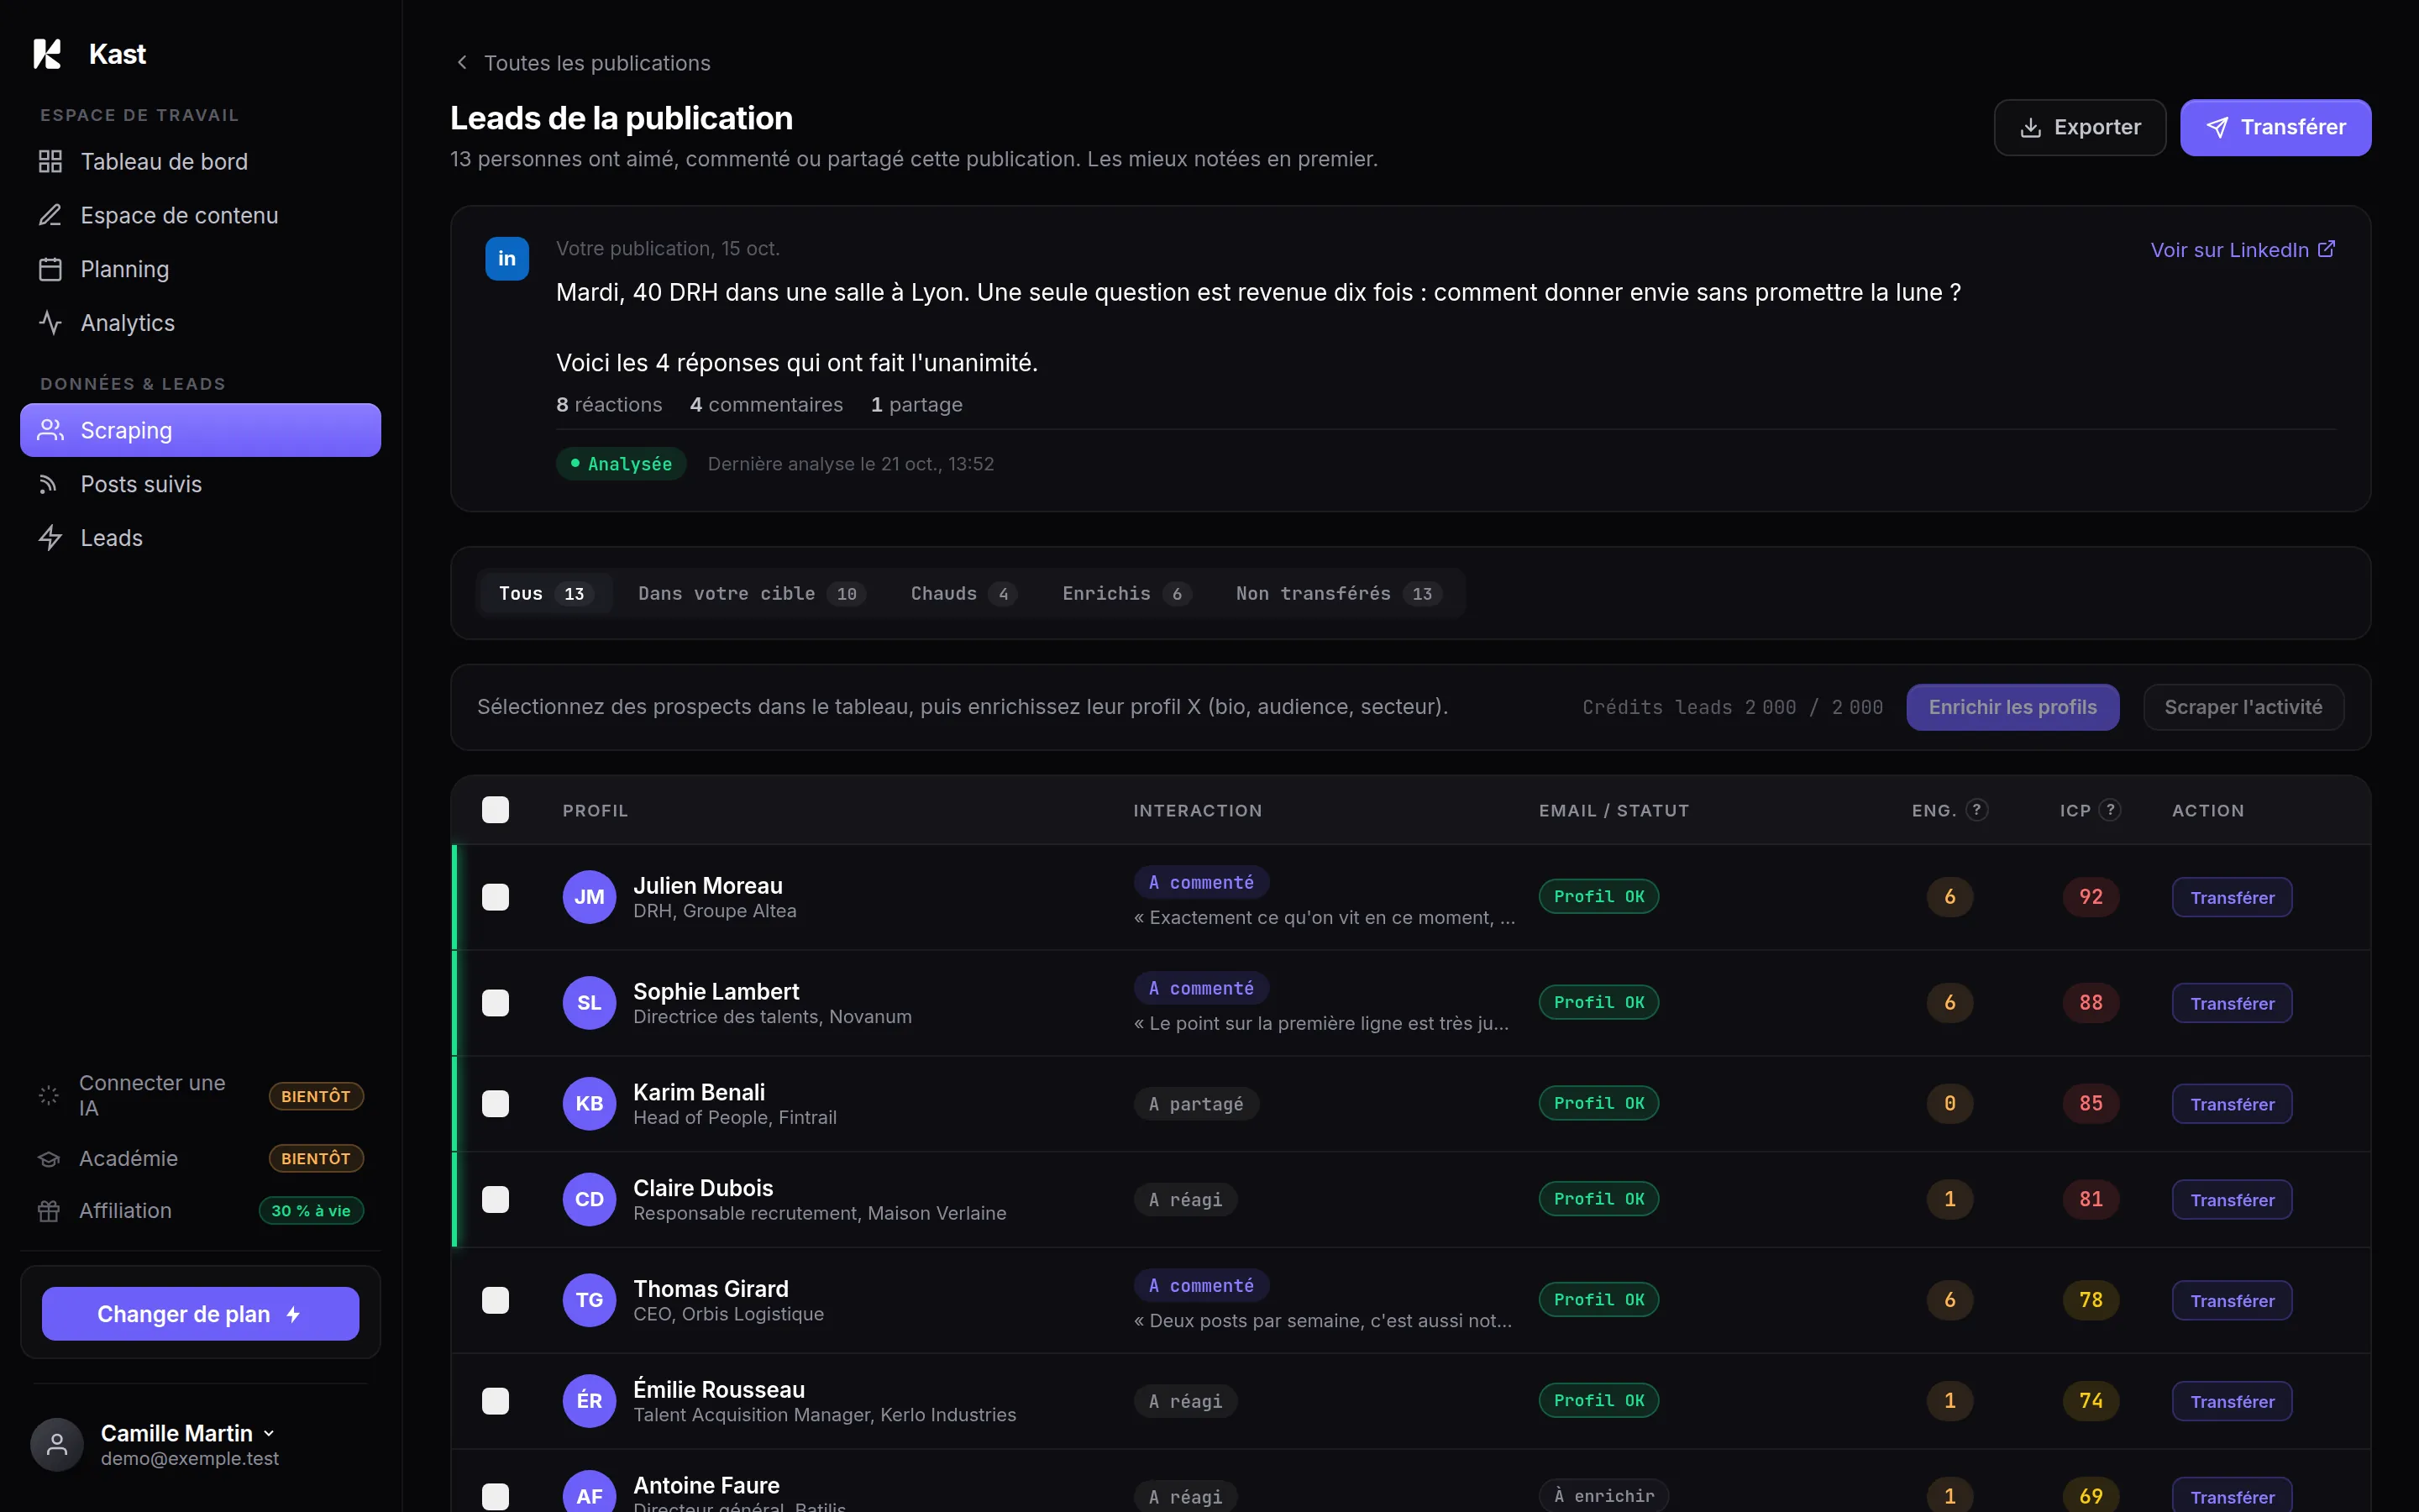The width and height of the screenshot is (2419, 1512).
Task: Click the Kast logo icon
Action: pyautogui.click(x=48, y=54)
